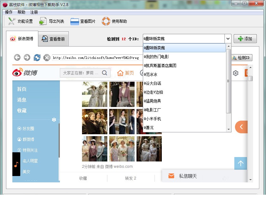Viewport: 266px width, 202px height.
Task: Go forward in embedded browser
Action: tap(27, 58)
